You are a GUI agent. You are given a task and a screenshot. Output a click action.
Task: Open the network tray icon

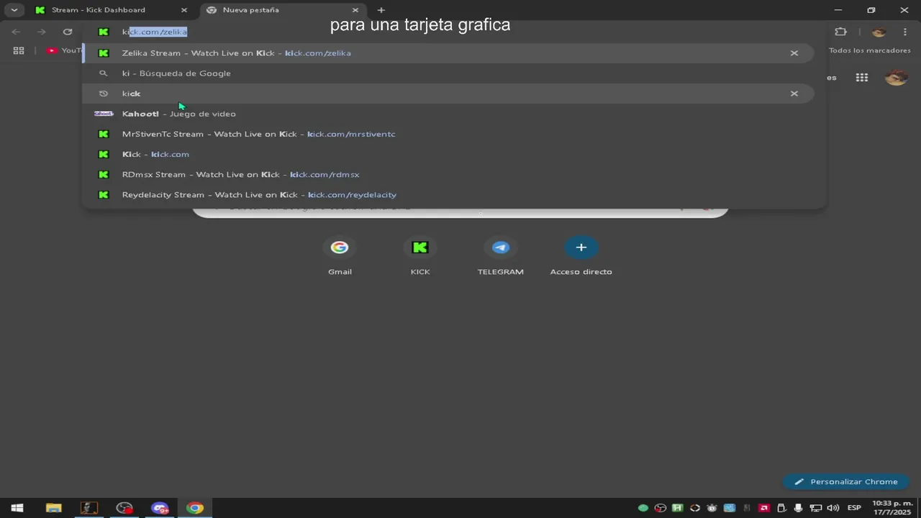(815, 508)
